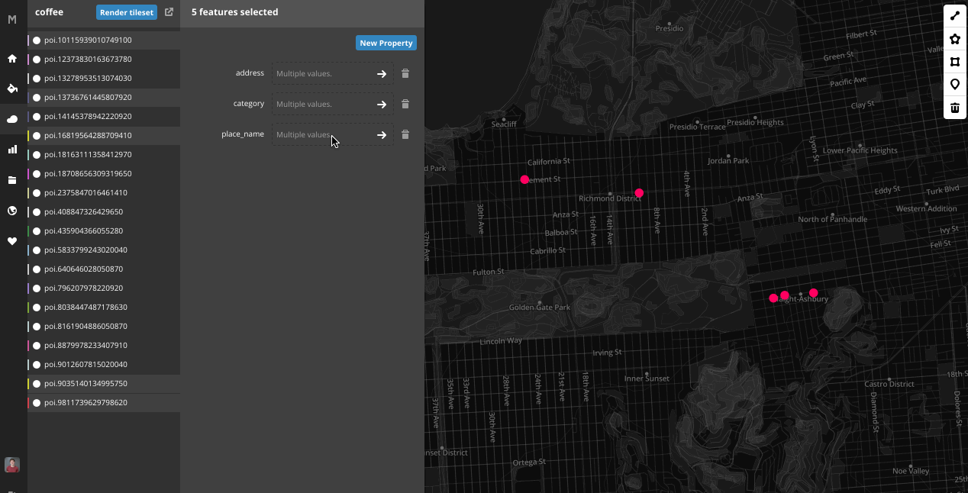This screenshot has height=493, width=968.
Task: Open the Tilesets cloud icon in sidebar
Action: coord(12,118)
